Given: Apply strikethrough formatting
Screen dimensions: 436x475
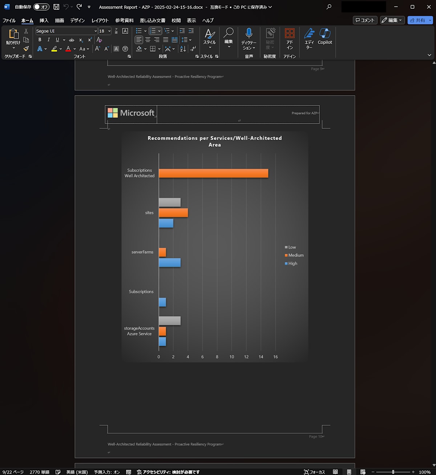Looking at the screenshot, I should pos(72,40).
